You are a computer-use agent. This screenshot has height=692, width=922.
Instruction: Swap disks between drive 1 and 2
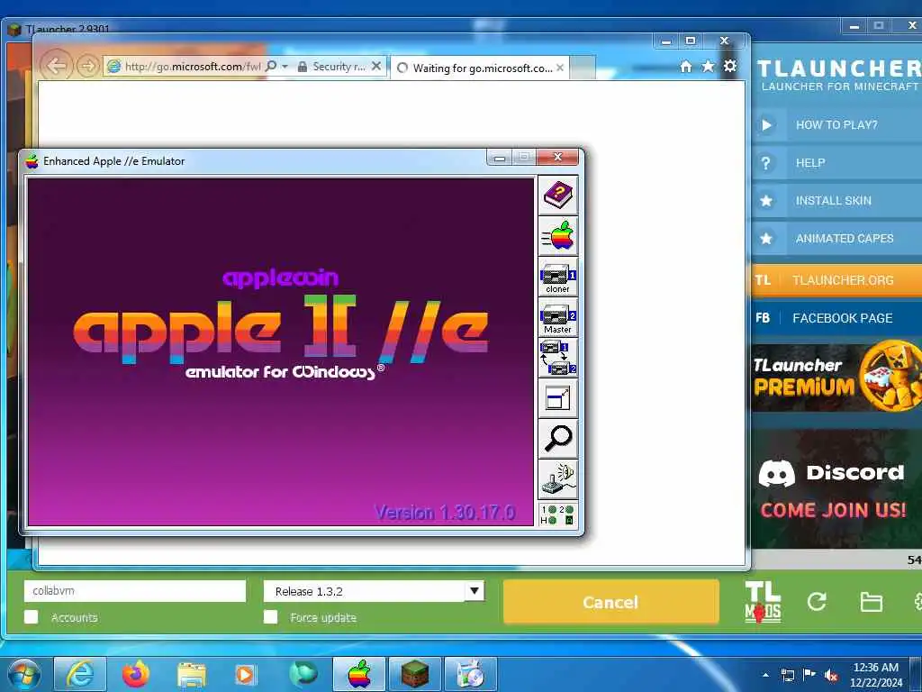pyautogui.click(x=557, y=358)
